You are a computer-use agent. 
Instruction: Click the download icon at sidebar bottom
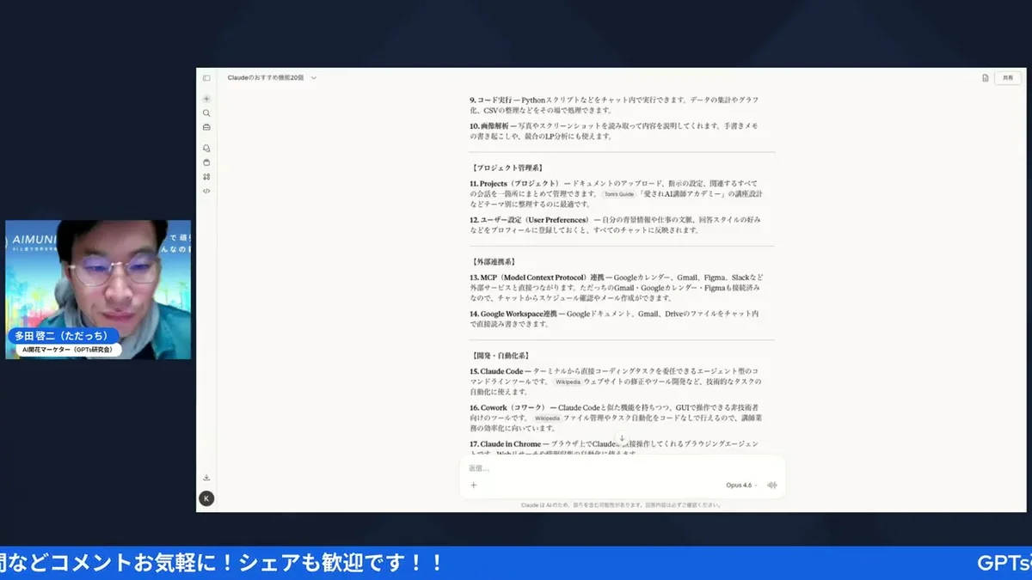tap(206, 478)
